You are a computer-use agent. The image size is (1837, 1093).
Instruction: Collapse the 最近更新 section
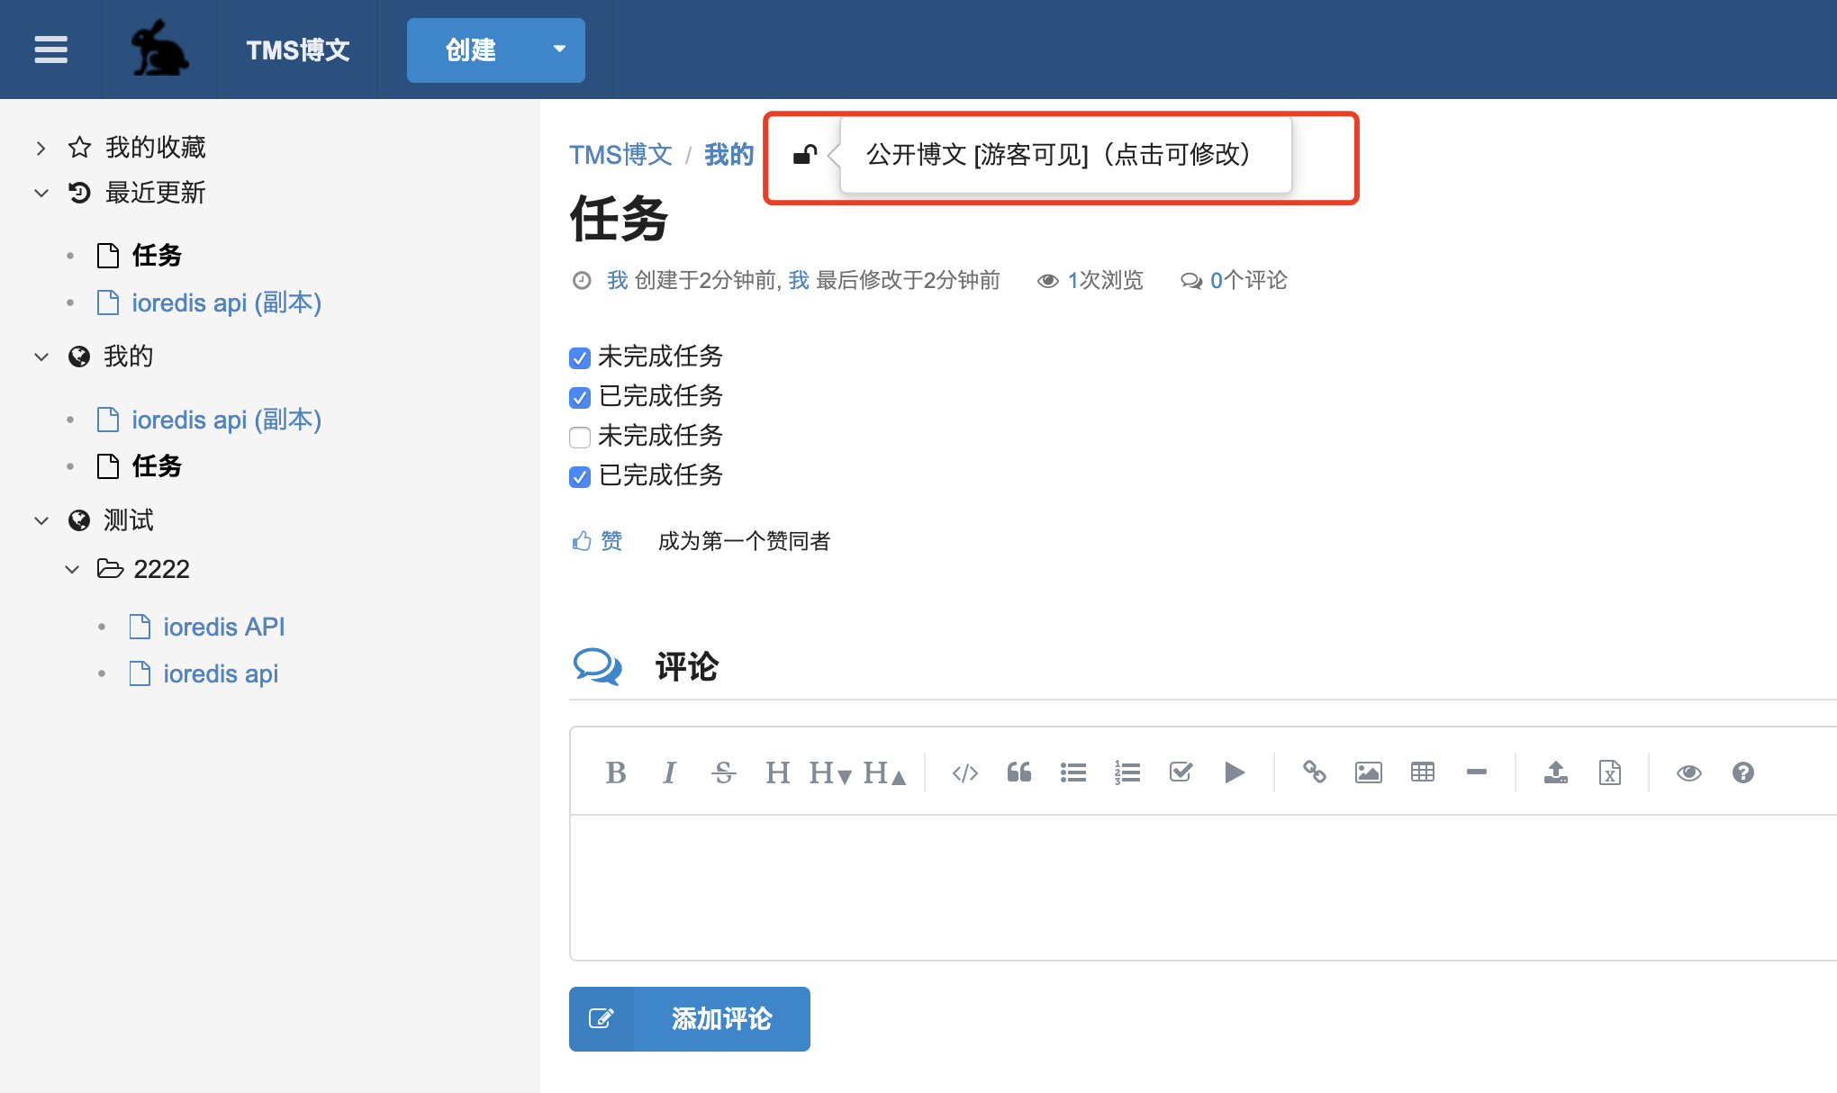coord(41,193)
